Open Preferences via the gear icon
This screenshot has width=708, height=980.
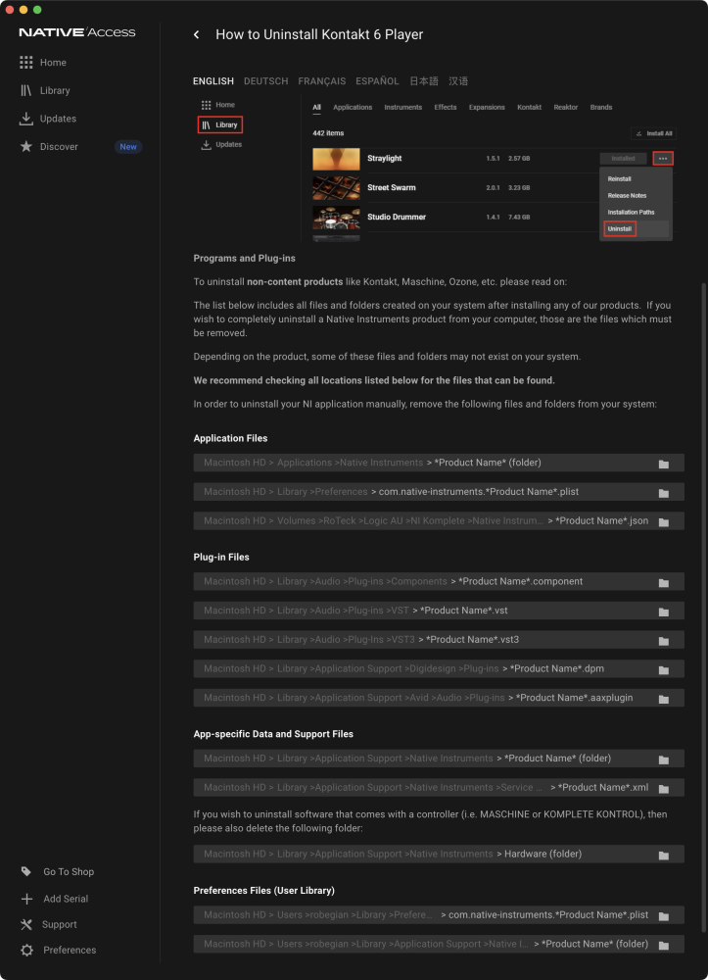tap(26, 950)
